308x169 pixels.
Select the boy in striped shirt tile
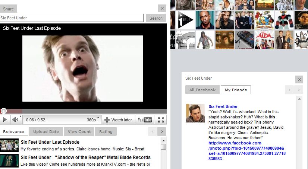pos(205,39)
